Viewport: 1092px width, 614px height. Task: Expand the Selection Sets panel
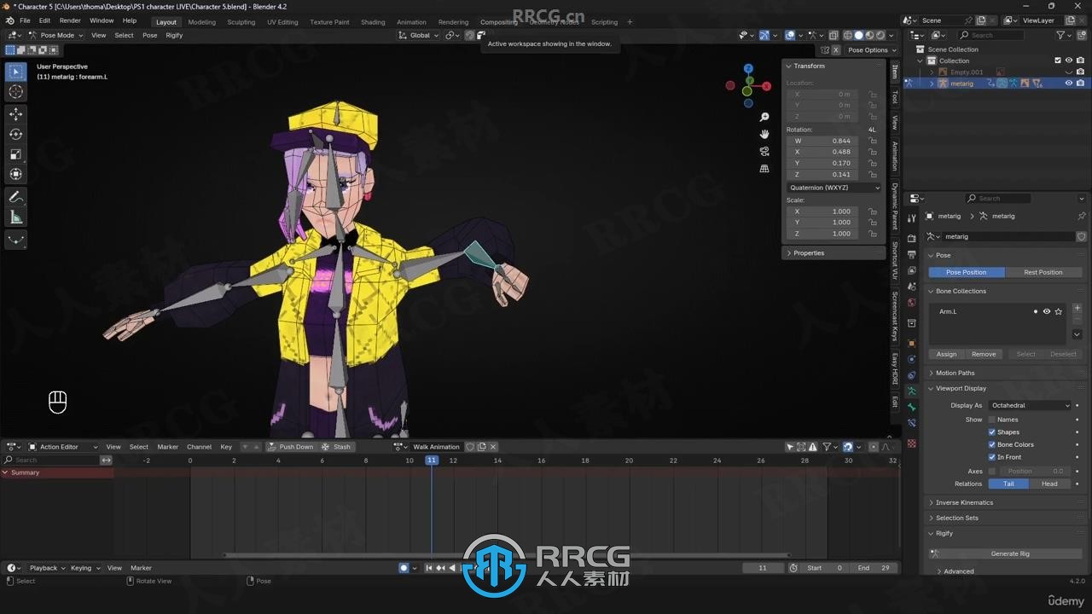tap(956, 518)
